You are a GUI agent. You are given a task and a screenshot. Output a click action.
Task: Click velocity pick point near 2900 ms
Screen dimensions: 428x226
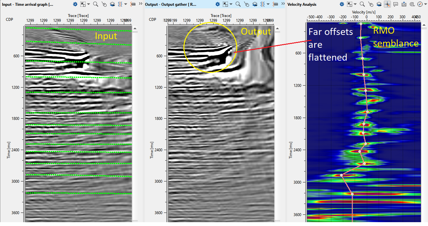[x=342, y=175]
